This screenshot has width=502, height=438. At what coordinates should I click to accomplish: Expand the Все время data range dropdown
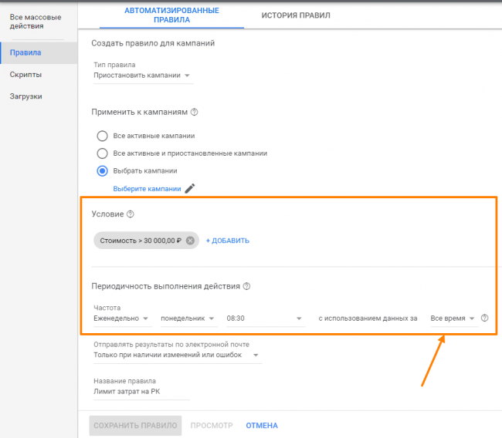pos(453,318)
